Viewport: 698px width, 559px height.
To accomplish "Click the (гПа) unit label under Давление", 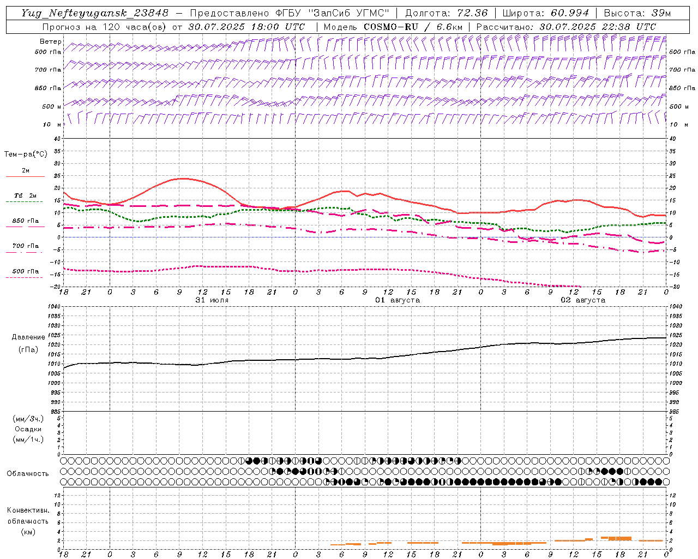I will [x=28, y=349].
